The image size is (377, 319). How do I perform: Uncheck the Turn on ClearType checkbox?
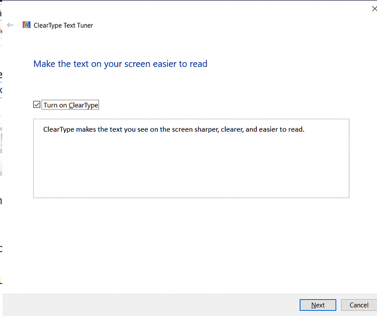pos(37,104)
